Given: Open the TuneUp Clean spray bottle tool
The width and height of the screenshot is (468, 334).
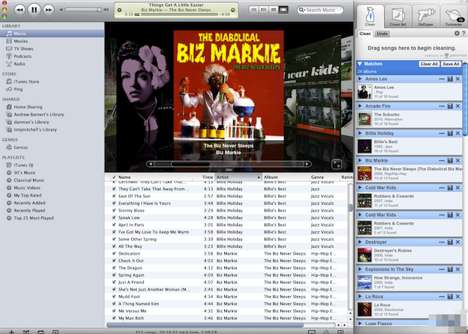Looking at the screenshot, I should pos(370,17).
